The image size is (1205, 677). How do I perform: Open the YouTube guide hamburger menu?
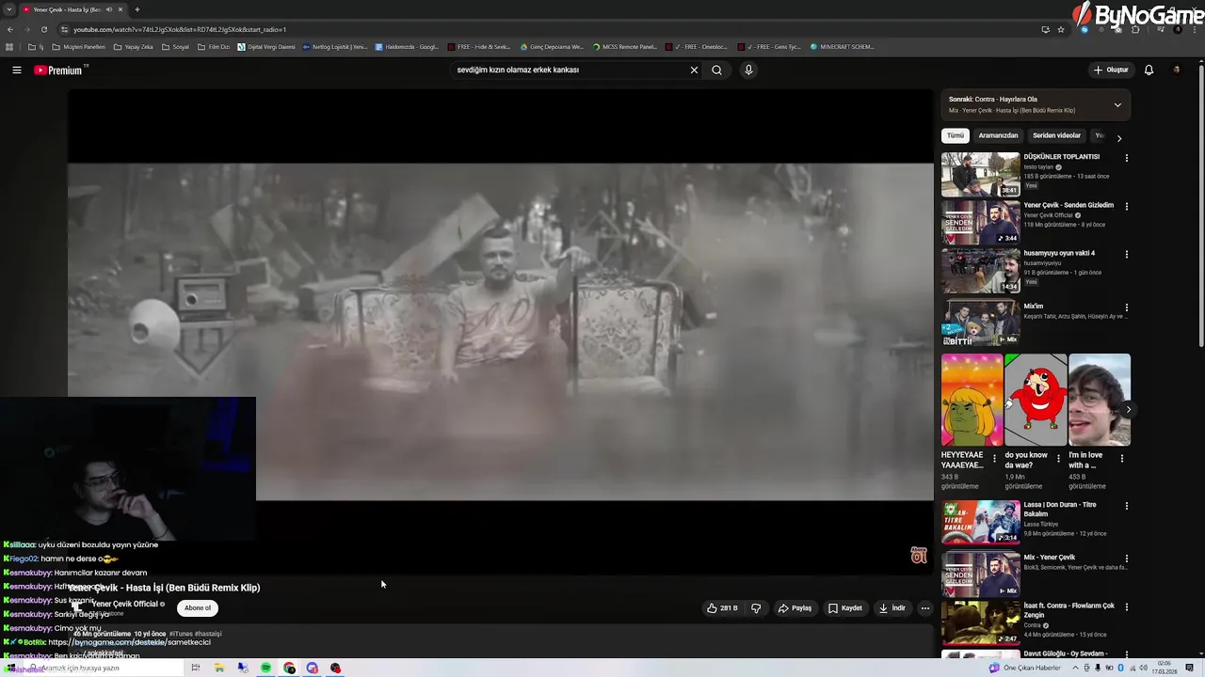coord(16,70)
